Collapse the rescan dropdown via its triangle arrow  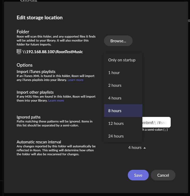144,148
